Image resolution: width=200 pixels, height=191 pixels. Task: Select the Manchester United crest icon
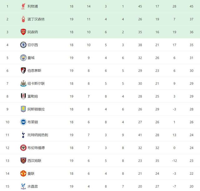coord(23,173)
